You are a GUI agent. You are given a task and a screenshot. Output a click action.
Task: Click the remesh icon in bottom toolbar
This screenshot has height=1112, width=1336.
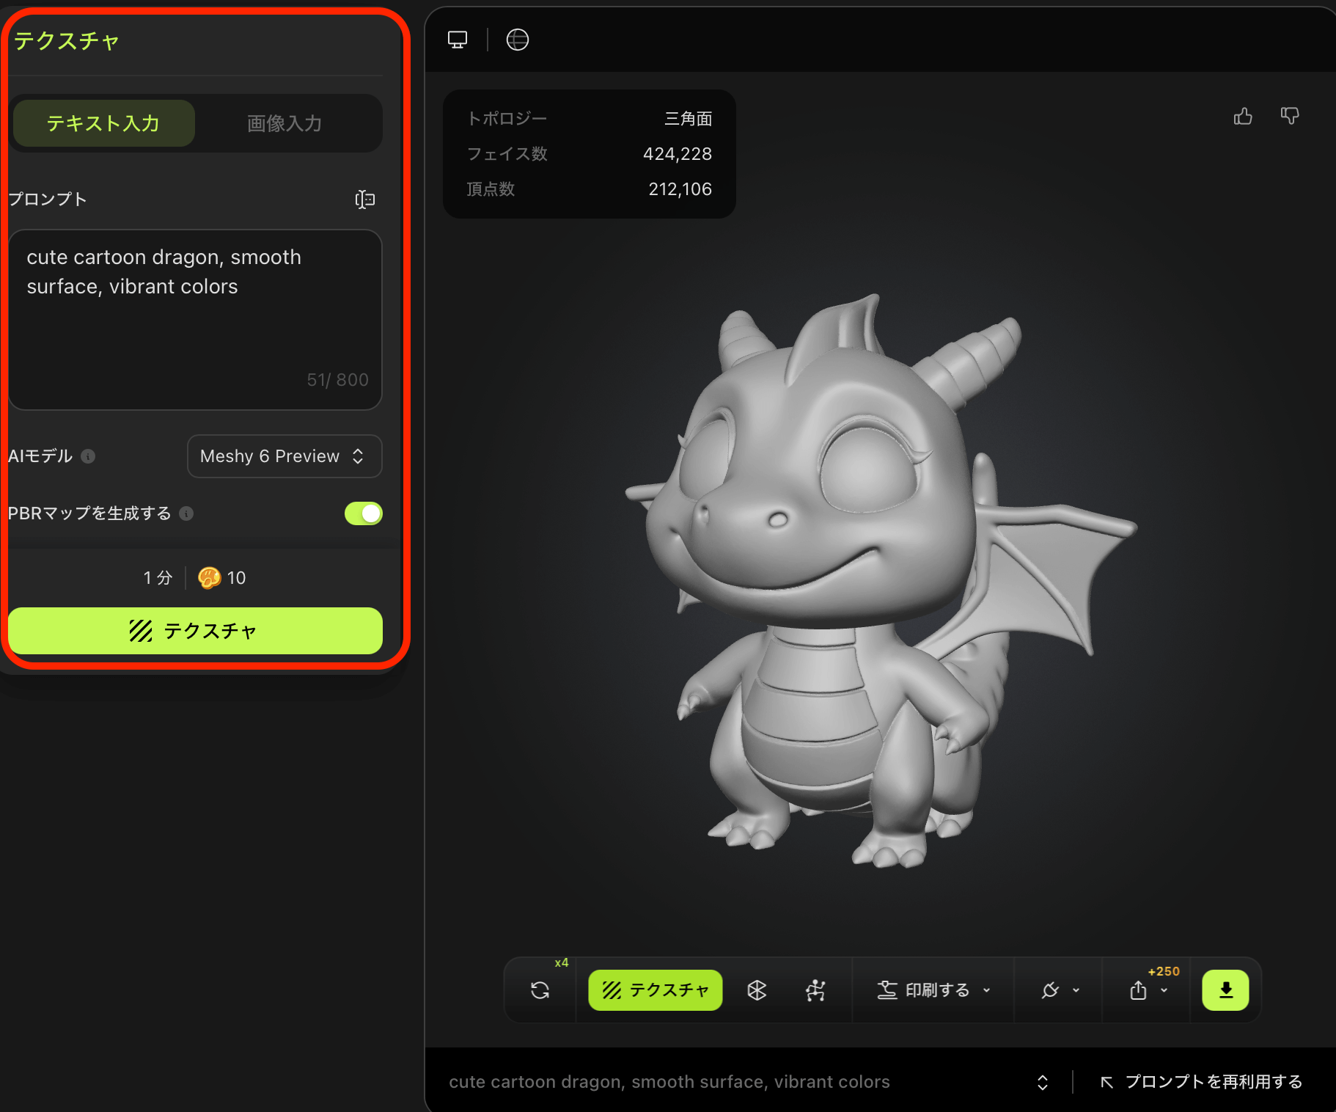pos(757,990)
